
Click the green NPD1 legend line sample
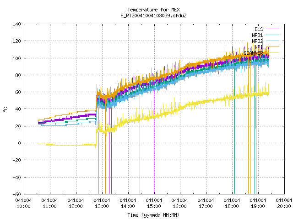pyautogui.click(x=272, y=35)
